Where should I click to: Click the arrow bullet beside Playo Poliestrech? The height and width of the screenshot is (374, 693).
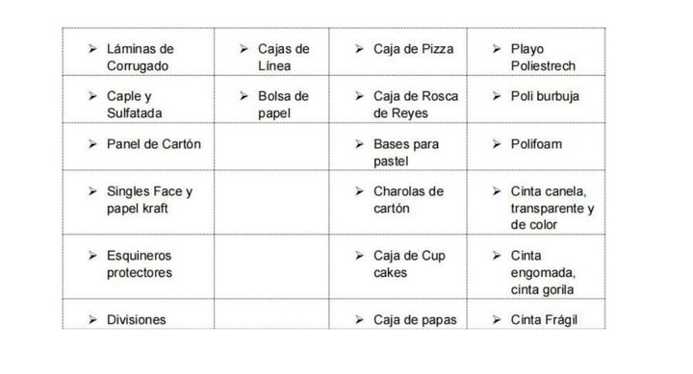497,49
